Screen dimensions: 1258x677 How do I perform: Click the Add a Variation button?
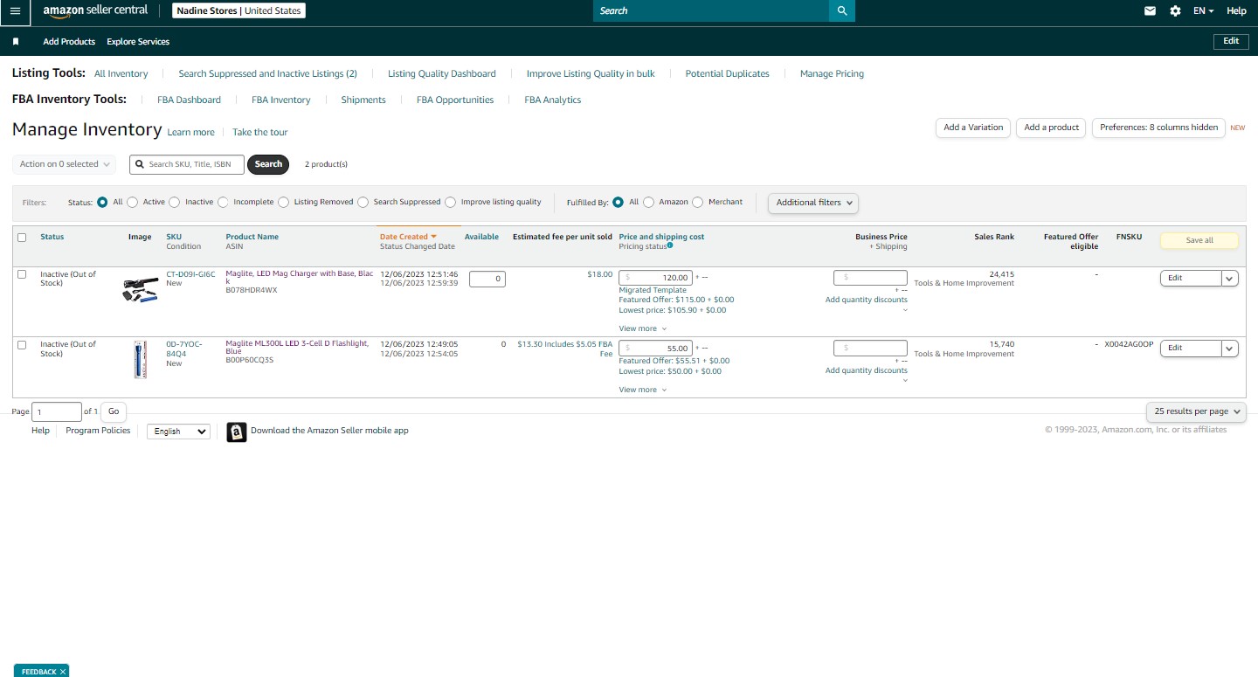tap(973, 128)
